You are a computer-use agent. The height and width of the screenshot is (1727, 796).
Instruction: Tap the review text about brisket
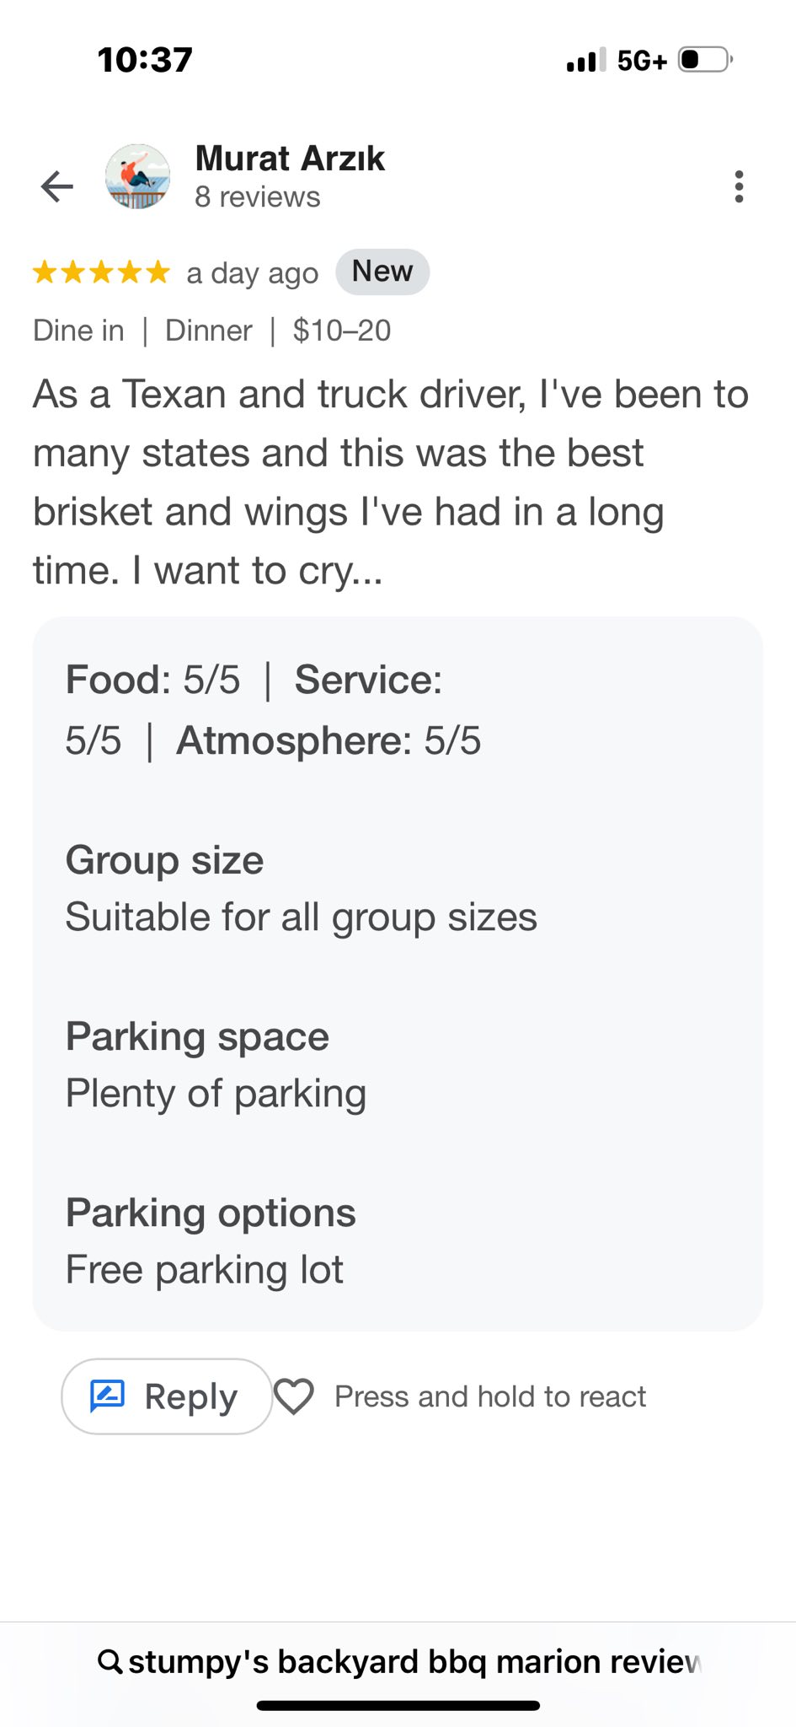coord(391,482)
